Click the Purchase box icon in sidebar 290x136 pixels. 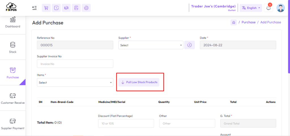[x=12, y=70]
